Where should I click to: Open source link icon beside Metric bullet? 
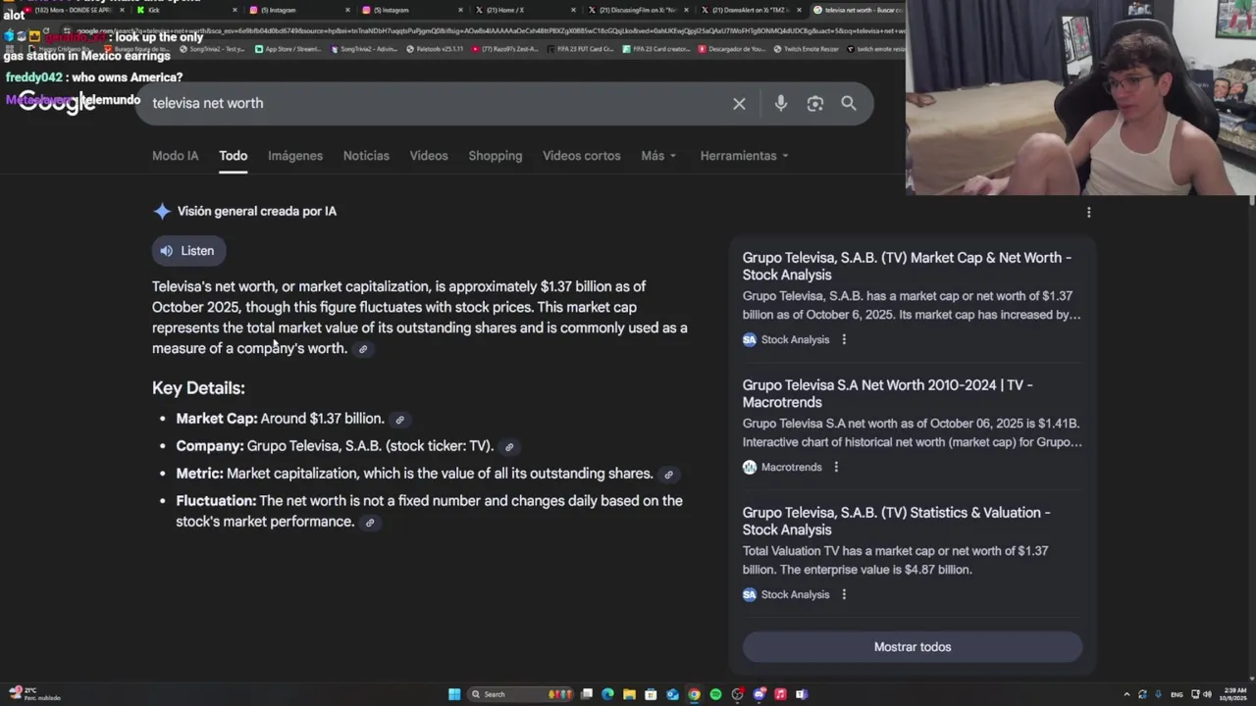(668, 475)
